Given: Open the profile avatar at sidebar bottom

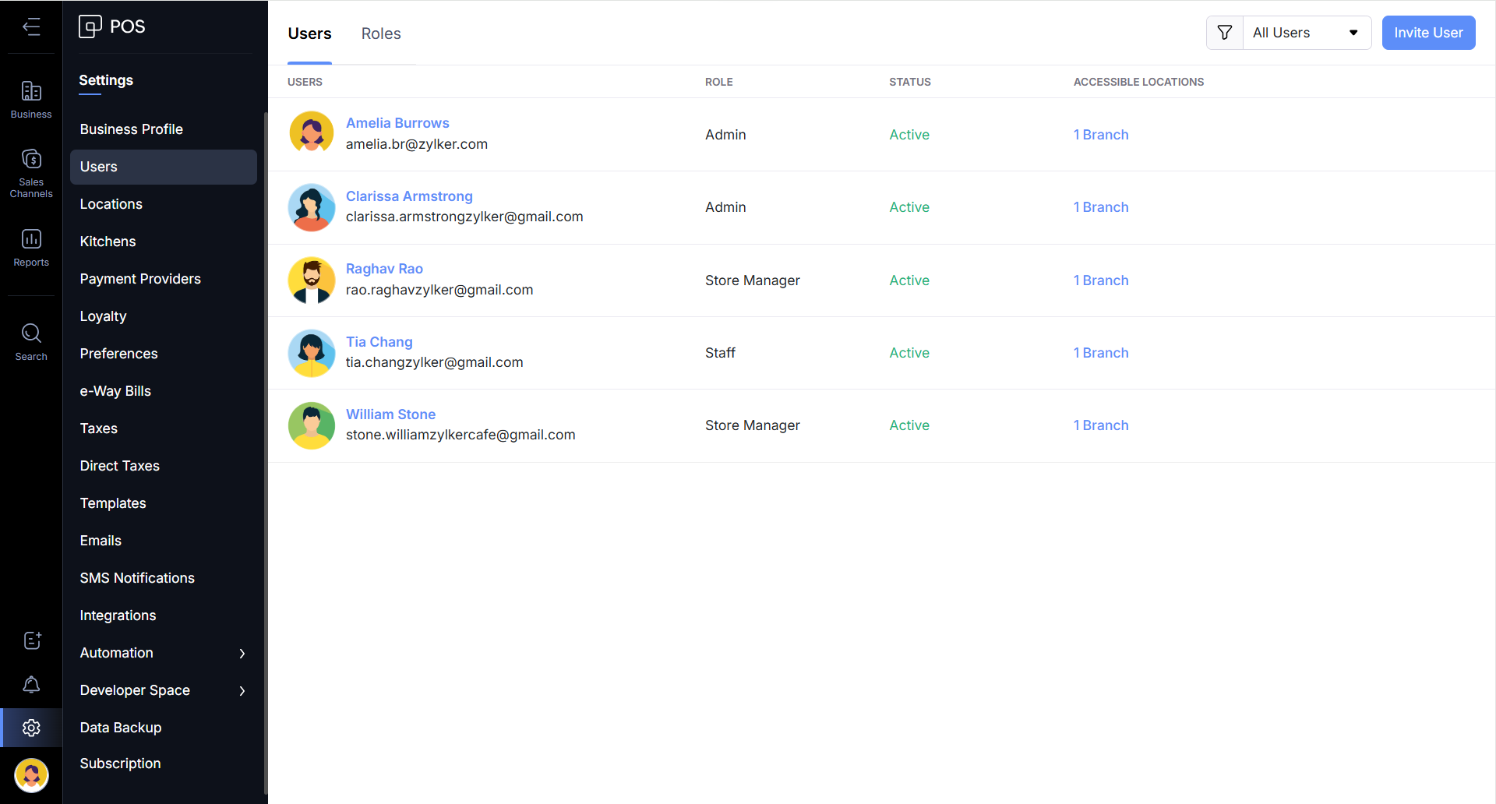Looking at the screenshot, I should (x=31, y=775).
